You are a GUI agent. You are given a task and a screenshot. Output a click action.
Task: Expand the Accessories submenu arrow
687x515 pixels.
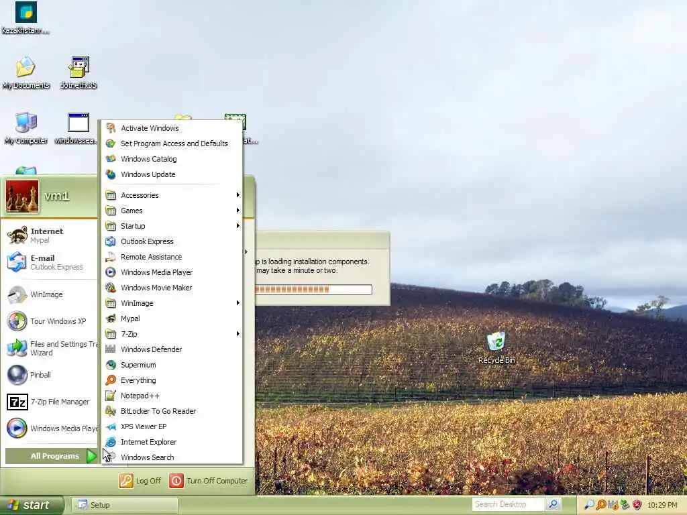(238, 195)
